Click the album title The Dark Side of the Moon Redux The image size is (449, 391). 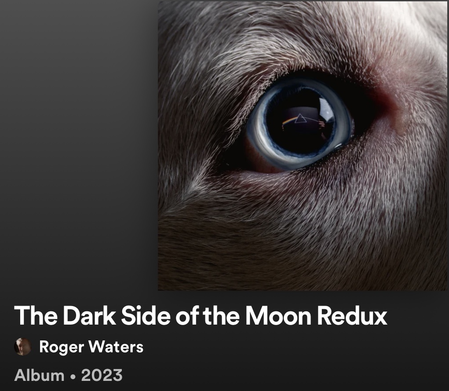click(201, 315)
